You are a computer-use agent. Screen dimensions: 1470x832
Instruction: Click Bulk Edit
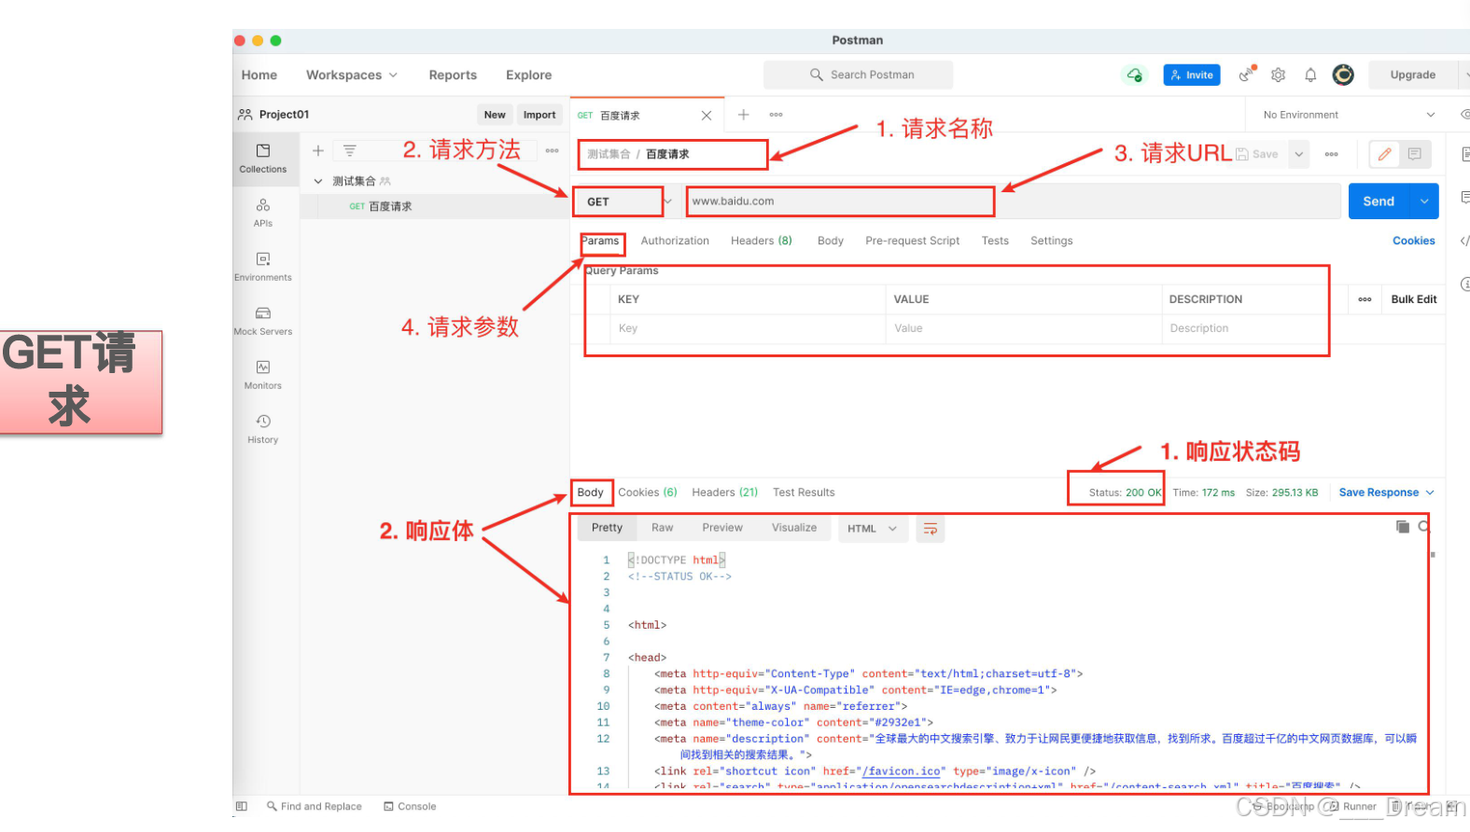pyautogui.click(x=1414, y=299)
